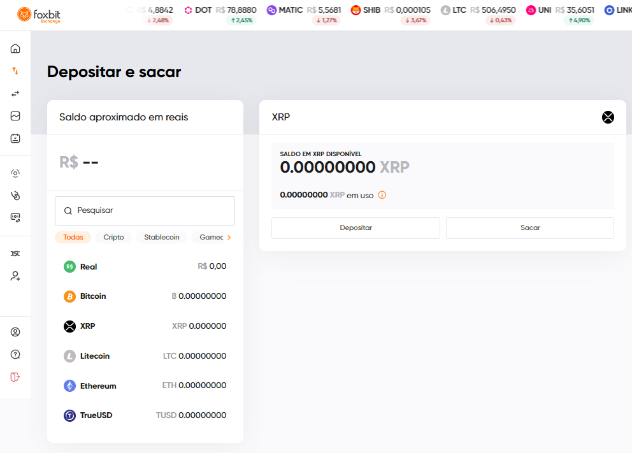This screenshot has width=632, height=453.
Task: Select the Cripto filter tab
Action: click(x=113, y=238)
